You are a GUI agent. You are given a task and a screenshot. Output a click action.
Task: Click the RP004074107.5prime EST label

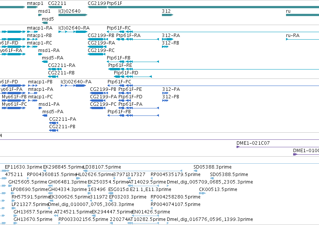click(x=175, y=204)
